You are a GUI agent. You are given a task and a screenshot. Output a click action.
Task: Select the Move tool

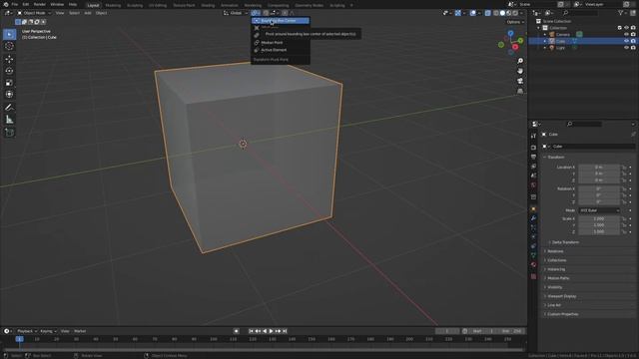pyautogui.click(x=9, y=60)
